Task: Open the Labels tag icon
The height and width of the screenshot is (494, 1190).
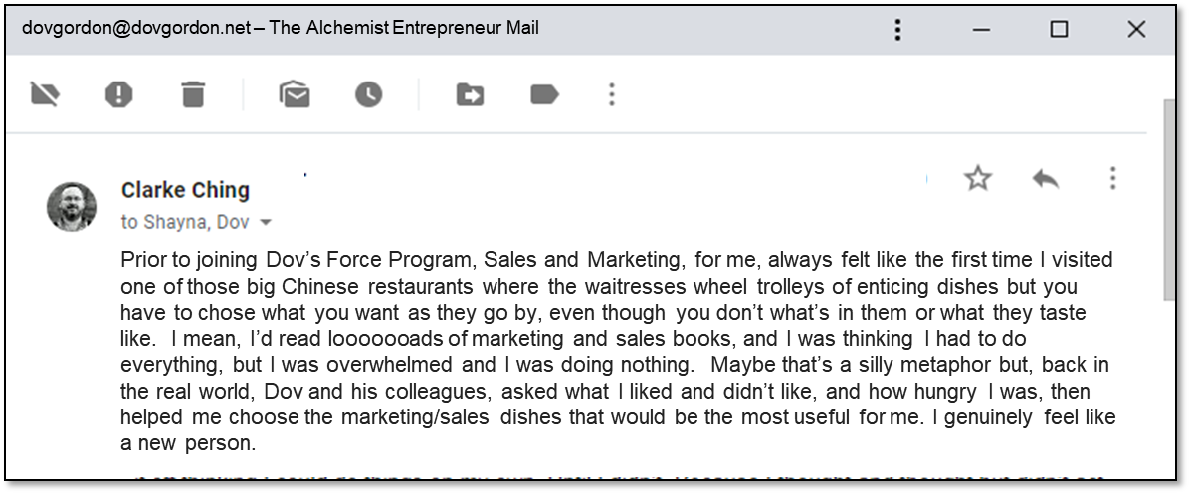Action: click(x=543, y=94)
